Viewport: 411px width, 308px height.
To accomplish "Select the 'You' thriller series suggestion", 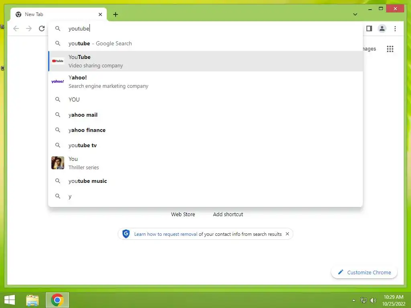I will (205, 163).
